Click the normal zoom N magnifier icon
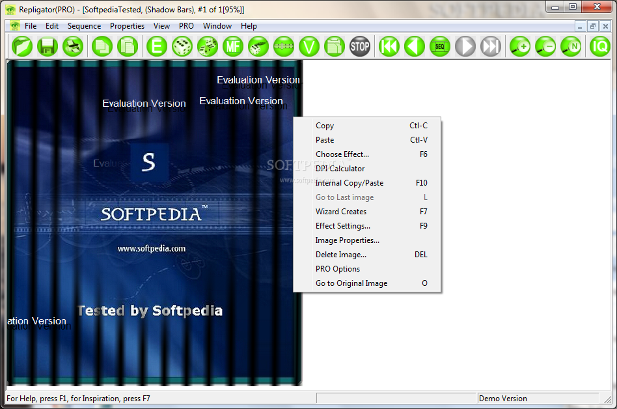Screen dimensions: 617x409 point(571,46)
